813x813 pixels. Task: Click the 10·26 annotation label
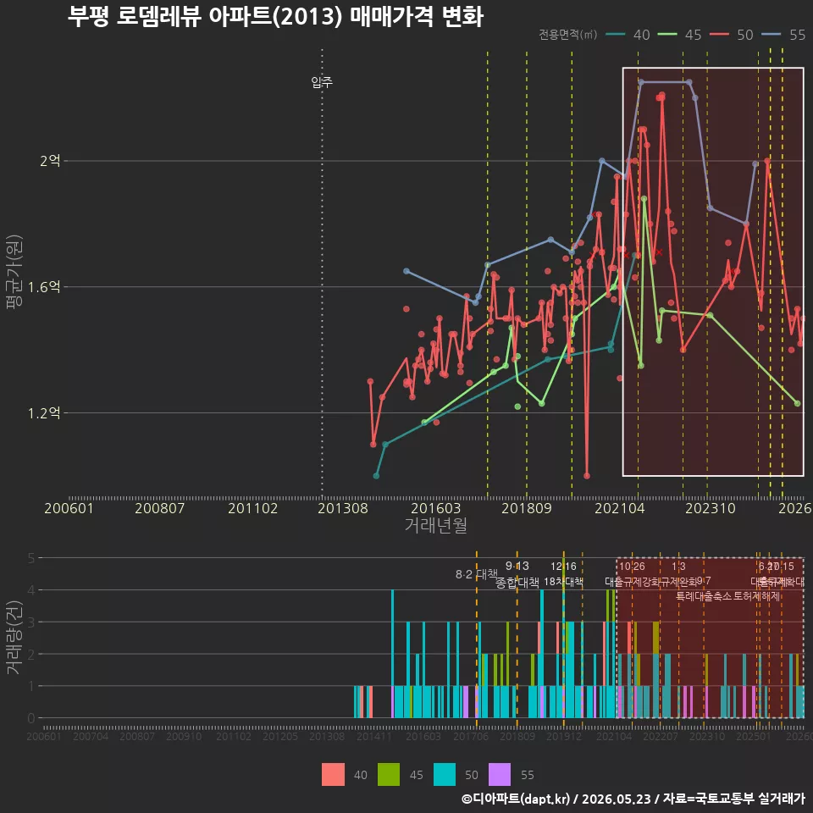point(632,567)
